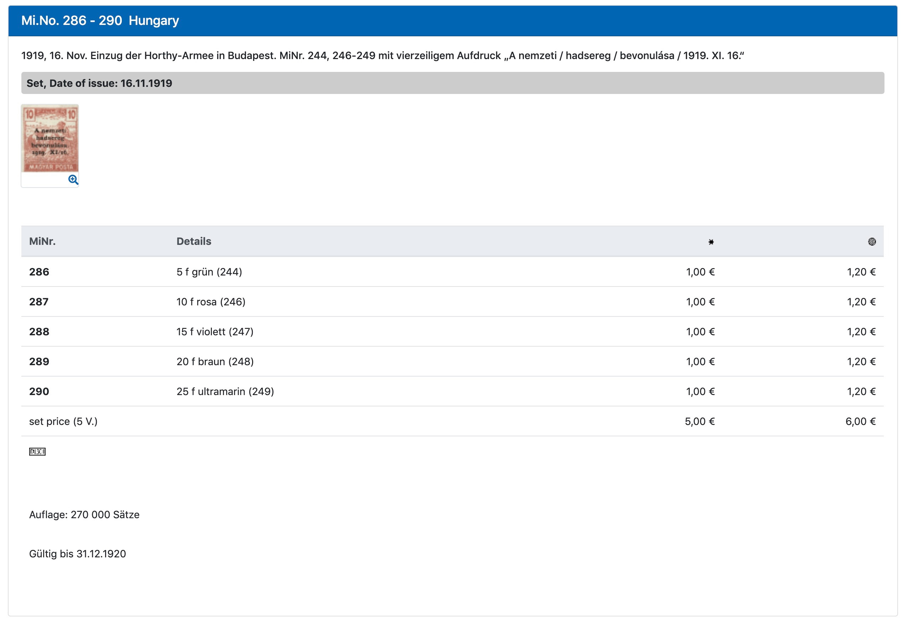Click catalog number 286
The width and height of the screenshot is (903, 620).
click(x=39, y=272)
